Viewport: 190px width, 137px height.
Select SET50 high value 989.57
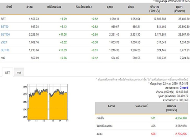tap(115, 27)
